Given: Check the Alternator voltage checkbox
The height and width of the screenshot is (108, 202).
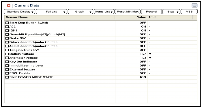Looking at the screenshot, I should [x=7, y=58].
